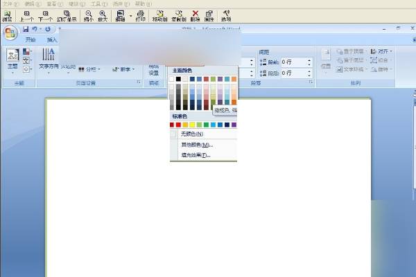Click the 编辑 toolbar button with picture icon
Screen dimensions: 416x277
[121, 16]
